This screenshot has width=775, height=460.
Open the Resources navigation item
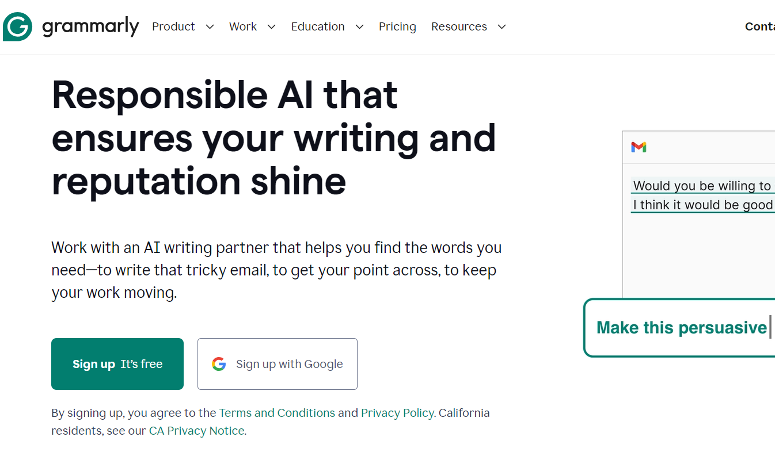[x=459, y=27]
